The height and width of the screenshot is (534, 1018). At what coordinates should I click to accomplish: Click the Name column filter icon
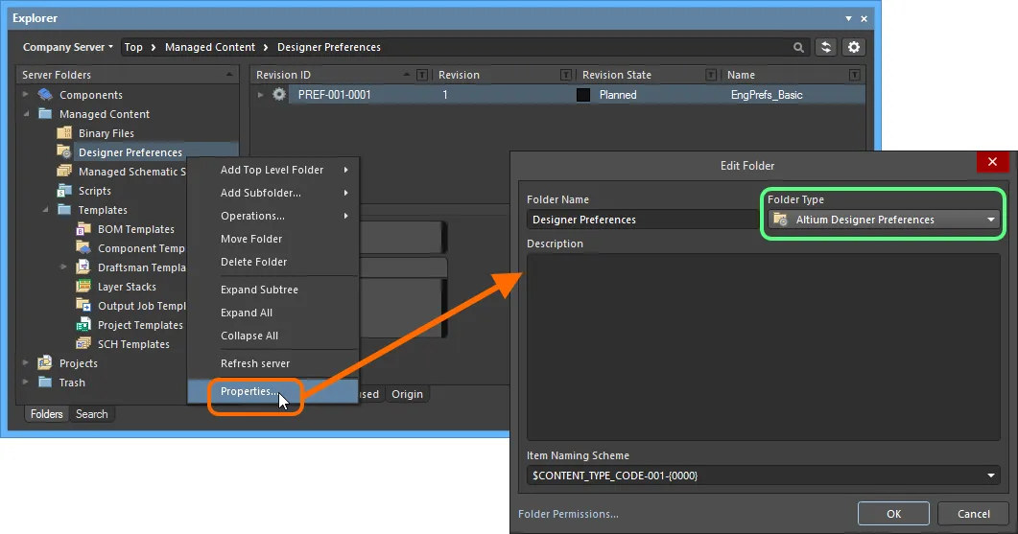(854, 76)
